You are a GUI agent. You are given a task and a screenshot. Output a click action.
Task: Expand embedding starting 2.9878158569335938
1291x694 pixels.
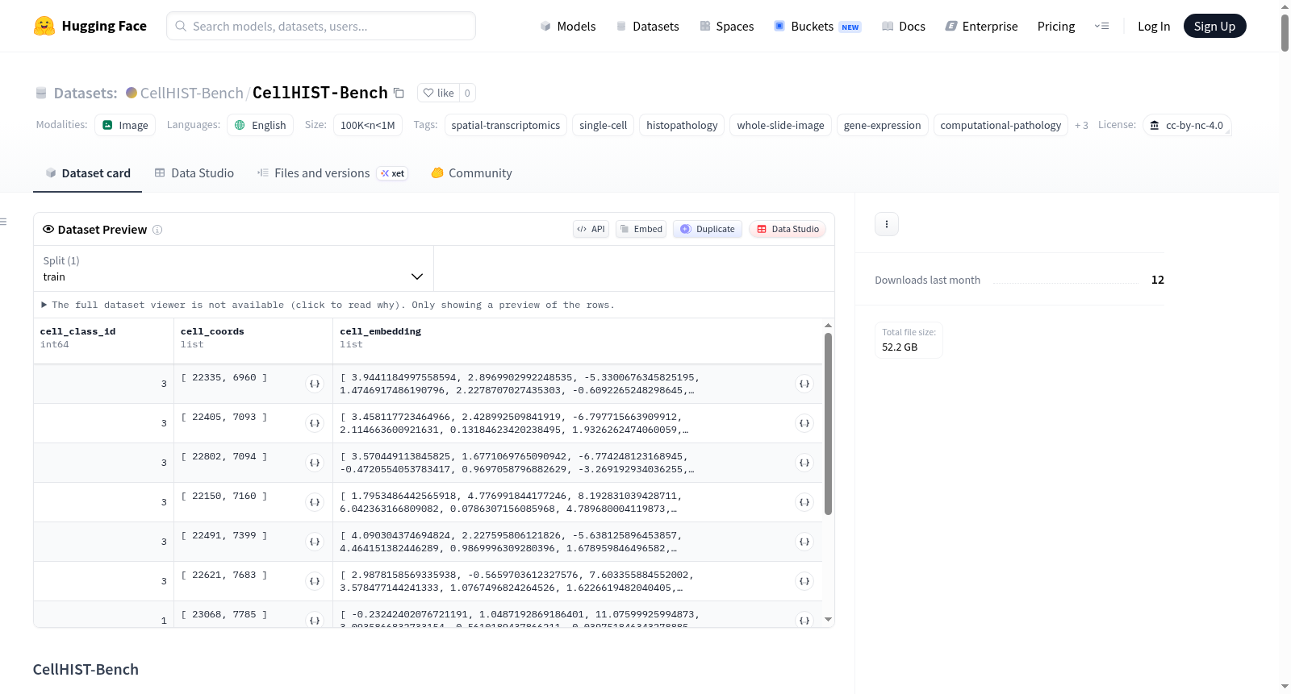804,581
